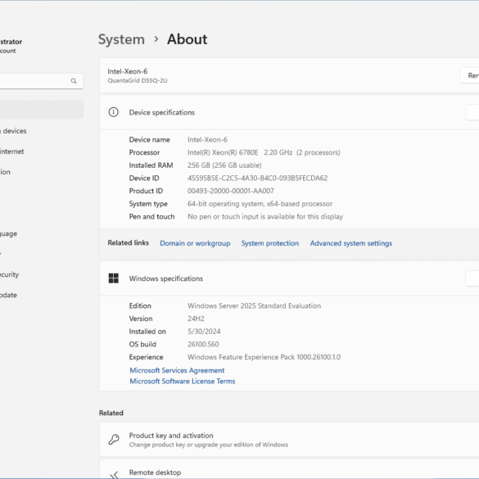Open Windows Update sidebar item
Screen dimensions: 479x479
click(8, 295)
